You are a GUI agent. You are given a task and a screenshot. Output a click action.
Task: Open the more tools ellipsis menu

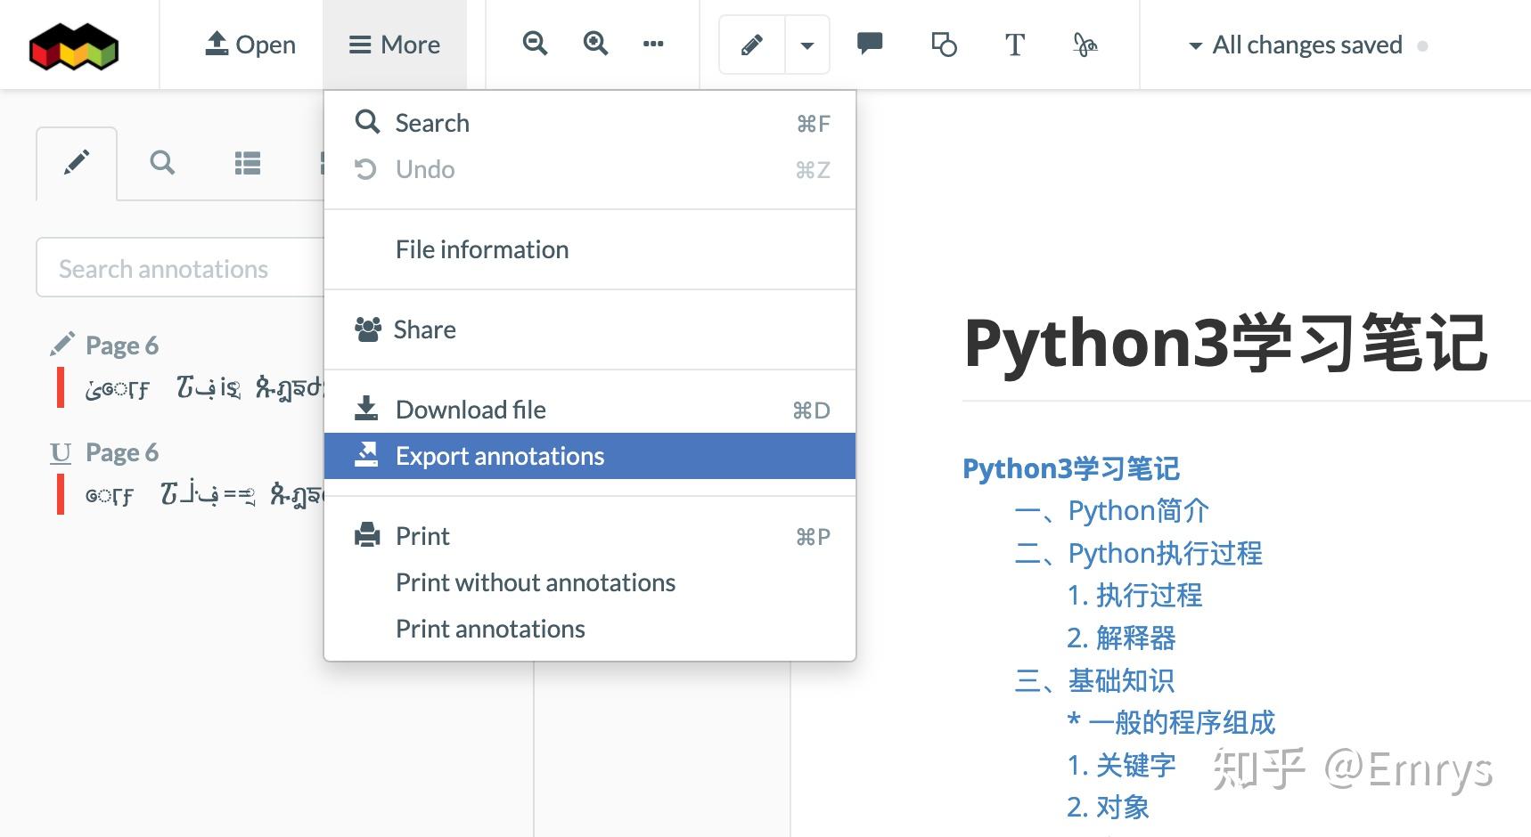point(654,44)
